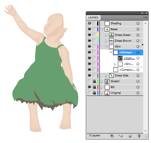Select the Skin sublayer row
The height and width of the screenshot is (143, 151).
pyautogui.click(x=122, y=47)
